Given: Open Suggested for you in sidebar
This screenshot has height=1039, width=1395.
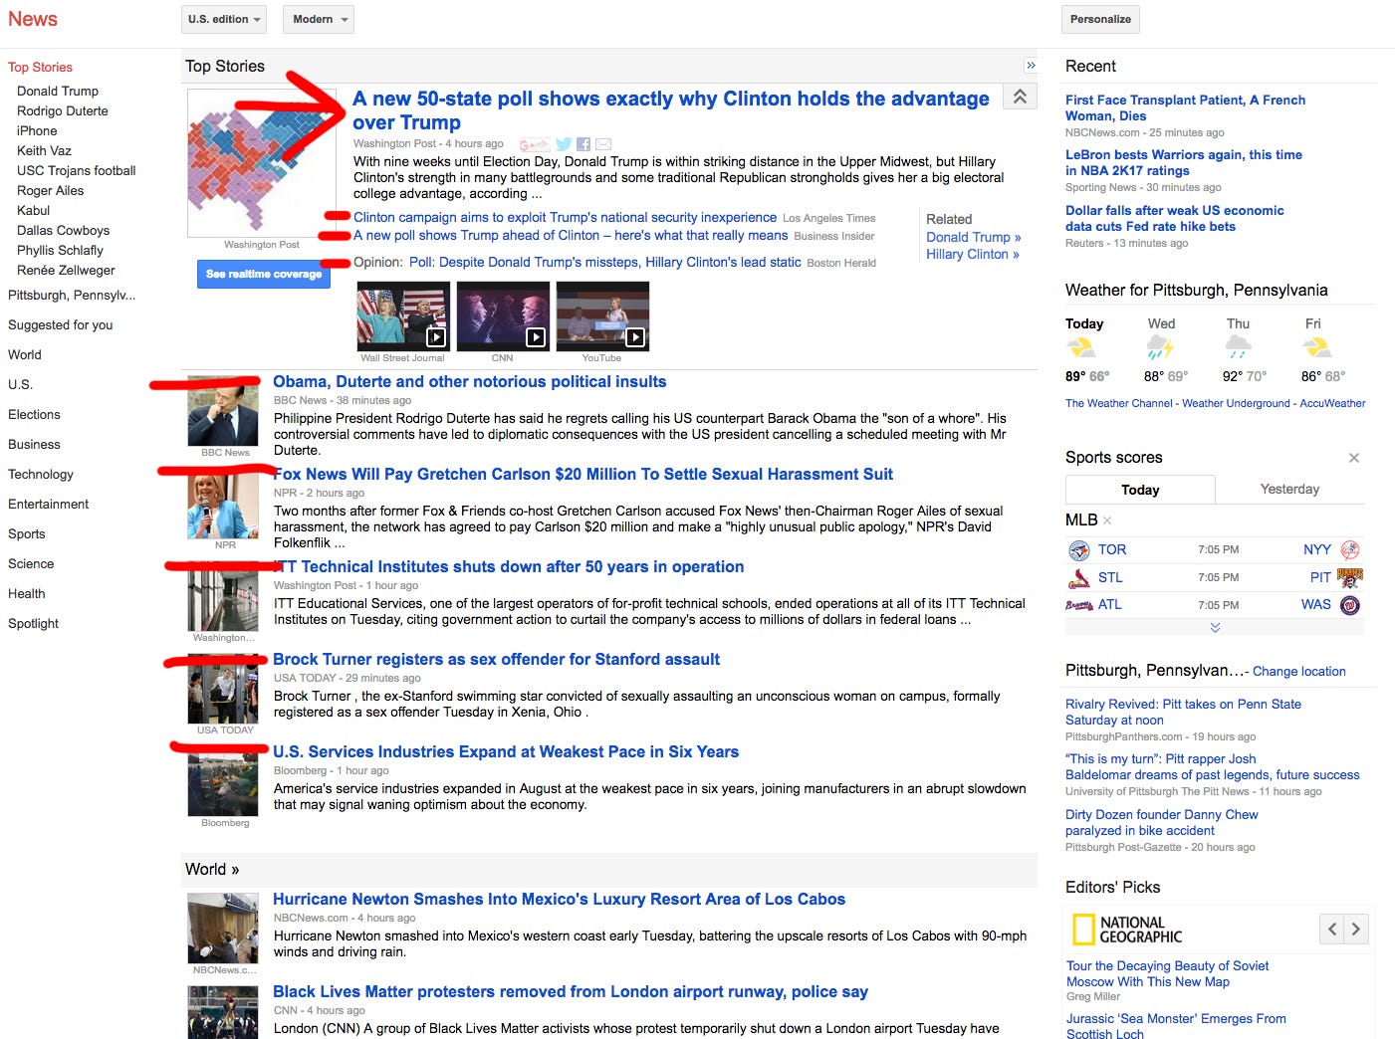Looking at the screenshot, I should (x=60, y=325).
